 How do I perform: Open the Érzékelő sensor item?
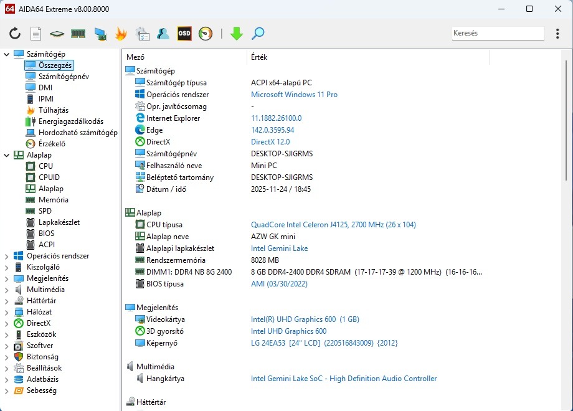[45, 144]
